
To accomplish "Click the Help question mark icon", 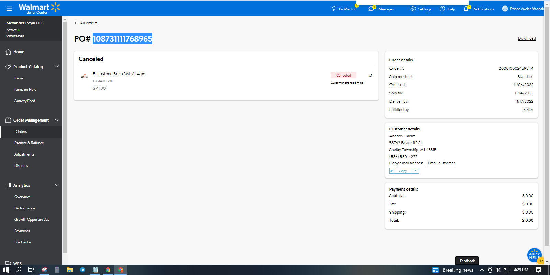I will 442,9.
